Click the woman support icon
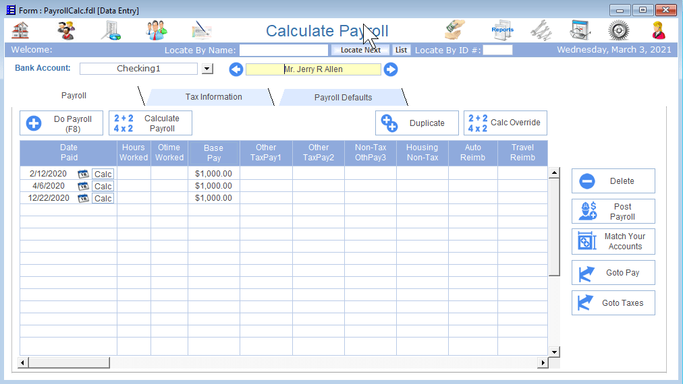This screenshot has height=384, width=683. [x=658, y=30]
